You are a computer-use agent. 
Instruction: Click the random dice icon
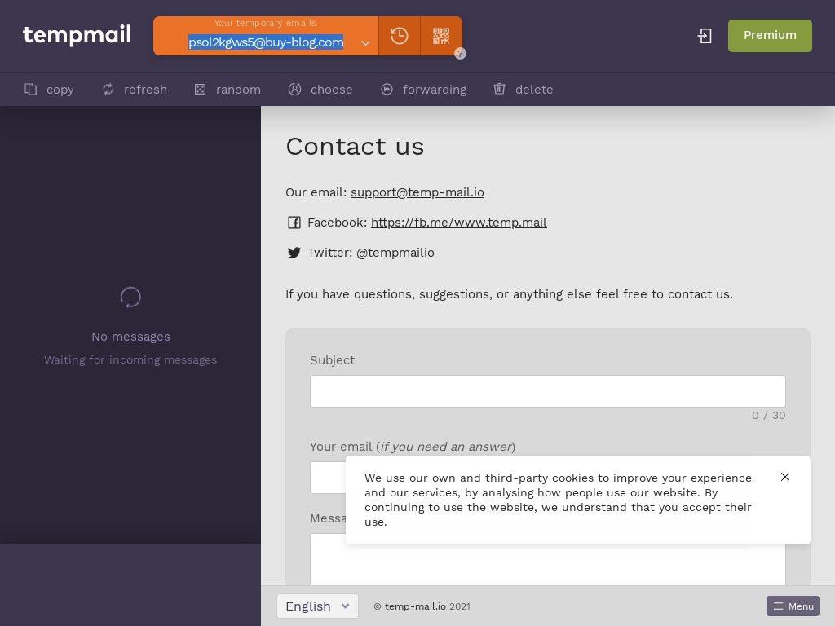(x=201, y=90)
